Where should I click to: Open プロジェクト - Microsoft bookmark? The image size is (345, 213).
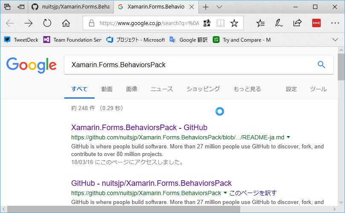[135, 40]
